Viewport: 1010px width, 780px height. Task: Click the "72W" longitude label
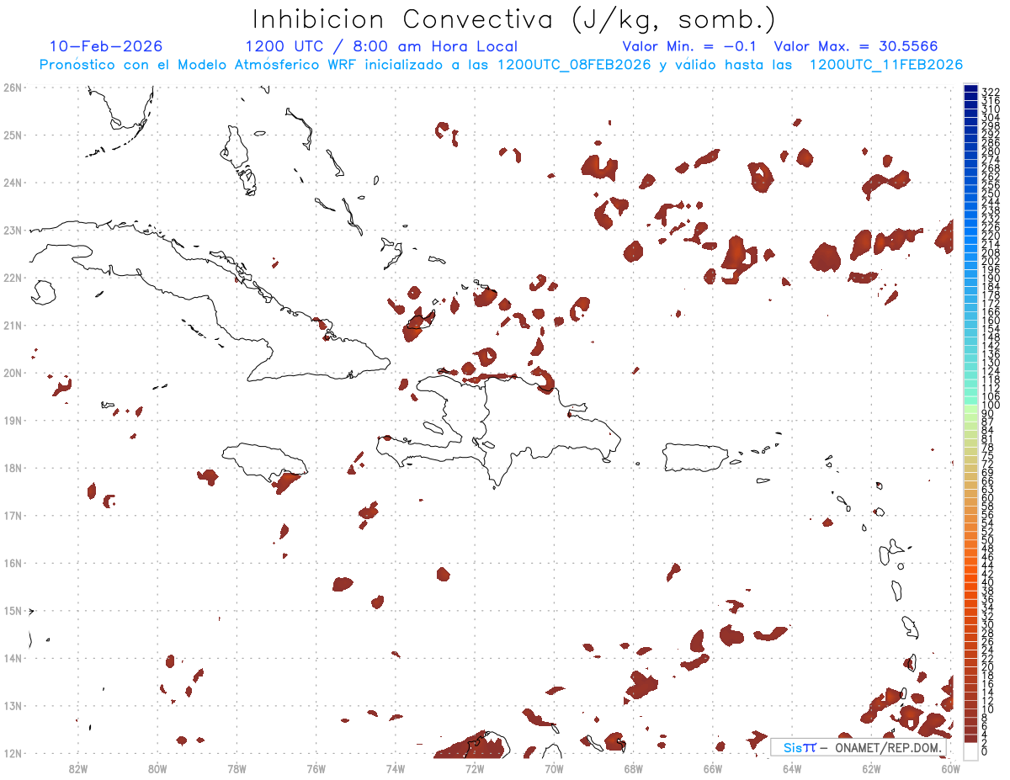click(x=475, y=768)
